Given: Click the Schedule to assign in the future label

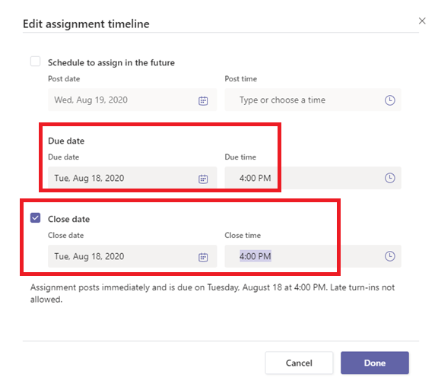Looking at the screenshot, I should pyautogui.click(x=111, y=62).
